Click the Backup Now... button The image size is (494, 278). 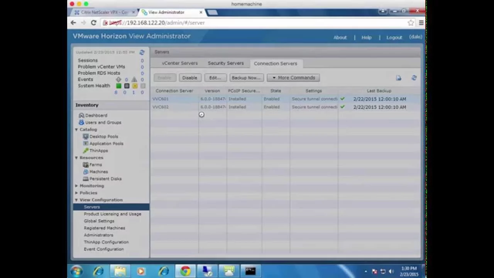pyautogui.click(x=247, y=78)
